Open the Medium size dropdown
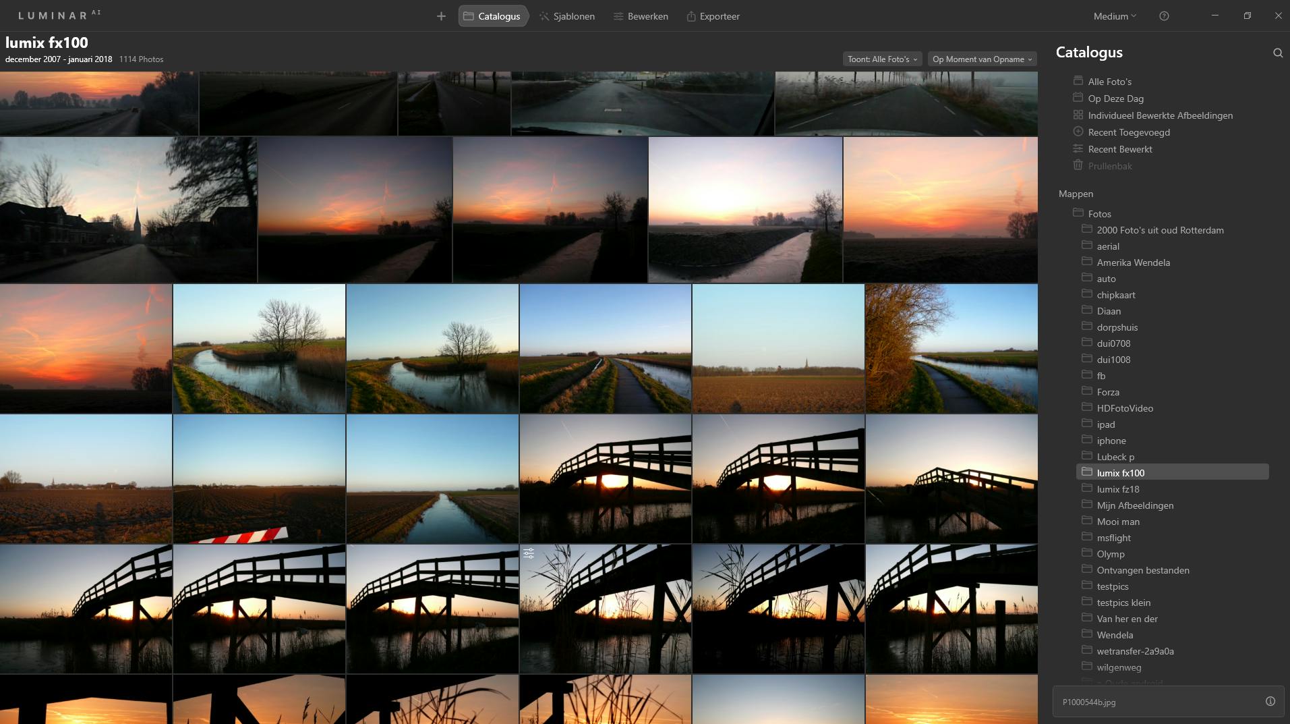Viewport: 1290px width, 724px height. coord(1115,16)
